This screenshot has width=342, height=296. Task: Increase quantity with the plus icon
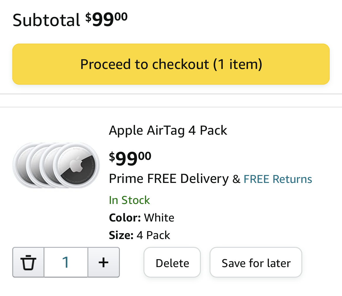pyautogui.click(x=103, y=262)
